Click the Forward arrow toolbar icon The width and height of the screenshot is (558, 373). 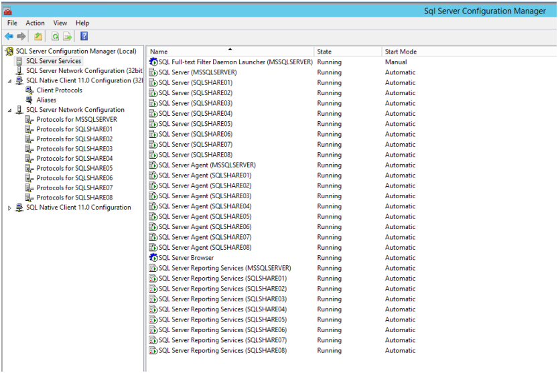(x=21, y=36)
